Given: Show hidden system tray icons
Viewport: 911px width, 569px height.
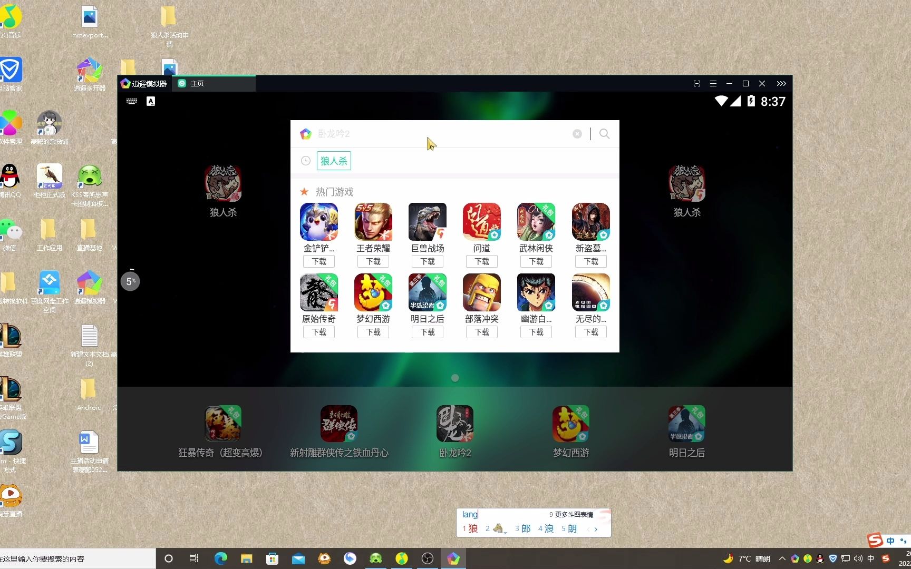Looking at the screenshot, I should [782, 558].
